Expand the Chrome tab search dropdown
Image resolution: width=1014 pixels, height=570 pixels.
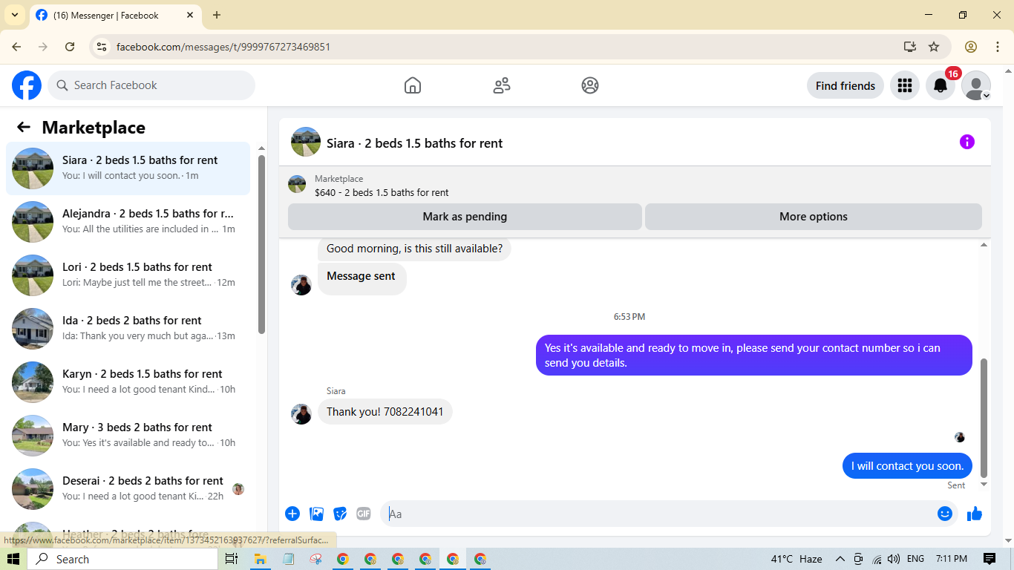(15, 15)
